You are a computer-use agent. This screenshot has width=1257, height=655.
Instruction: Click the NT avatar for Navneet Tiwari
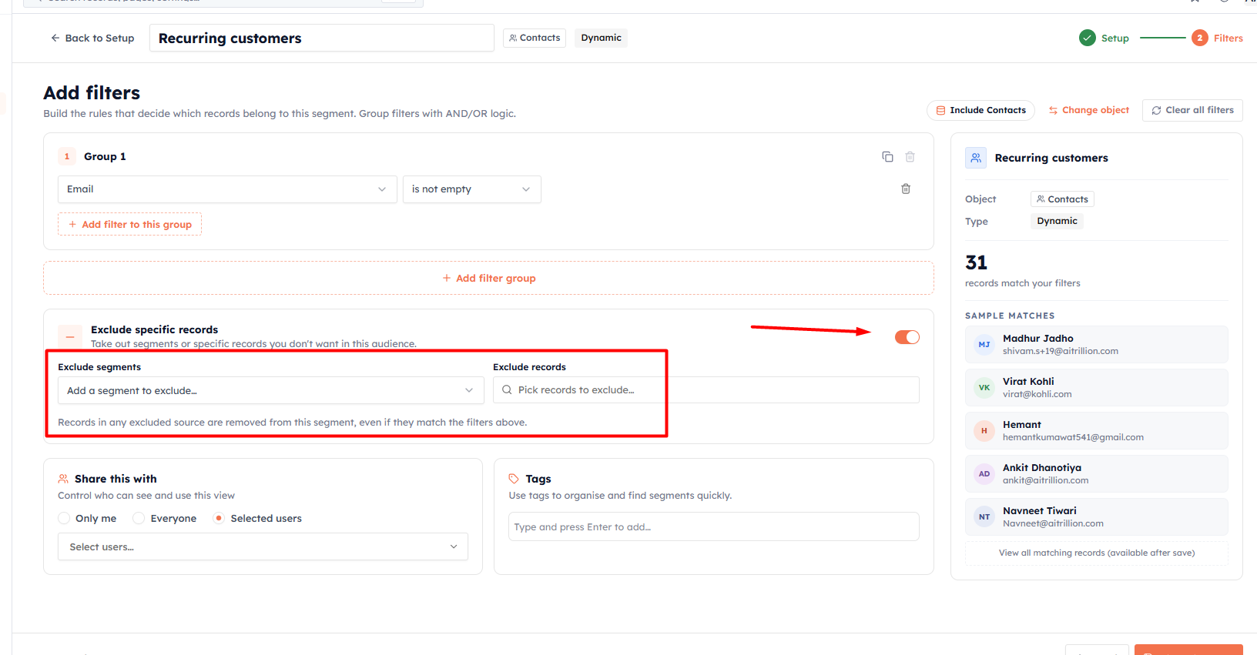(984, 517)
